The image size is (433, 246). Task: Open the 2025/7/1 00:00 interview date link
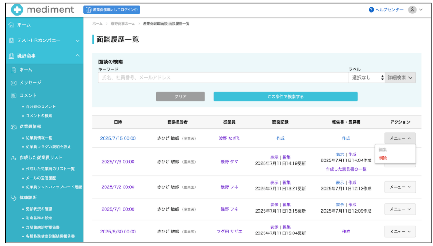(118, 209)
